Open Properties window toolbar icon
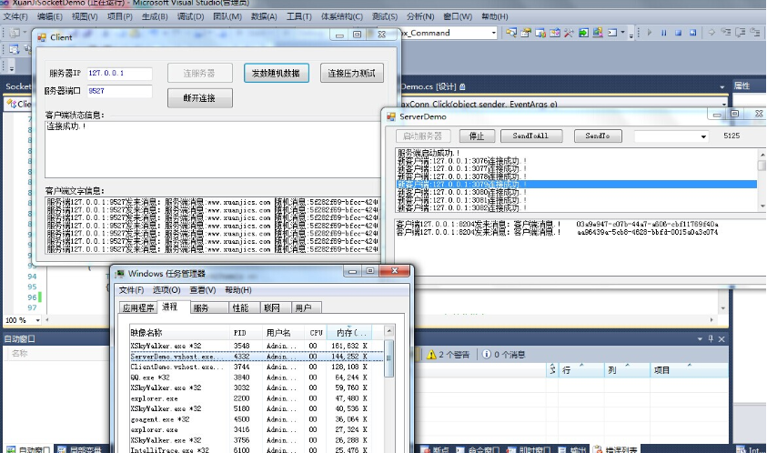This screenshot has height=453, width=767. point(526,33)
